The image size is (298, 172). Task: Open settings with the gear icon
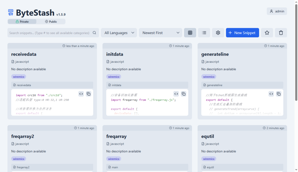[218, 33]
